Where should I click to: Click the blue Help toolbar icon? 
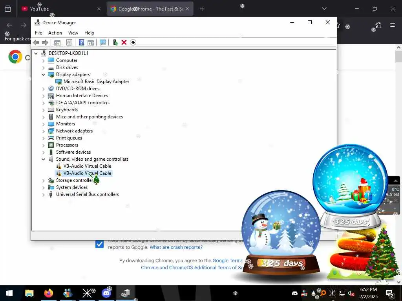pyautogui.click(x=81, y=42)
